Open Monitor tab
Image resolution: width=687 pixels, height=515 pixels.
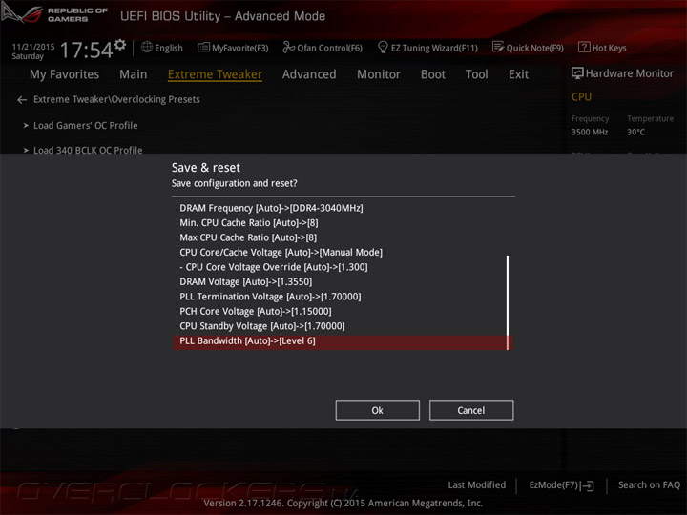pos(379,74)
